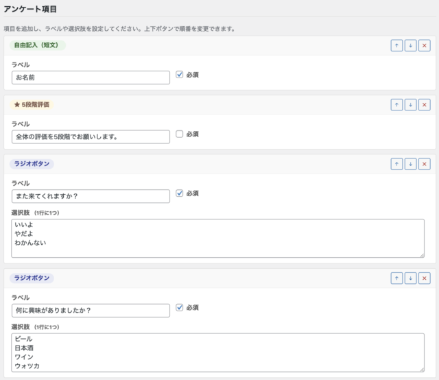
Task: Toggle 必須 for また来てくれますか question
Action: [180, 193]
